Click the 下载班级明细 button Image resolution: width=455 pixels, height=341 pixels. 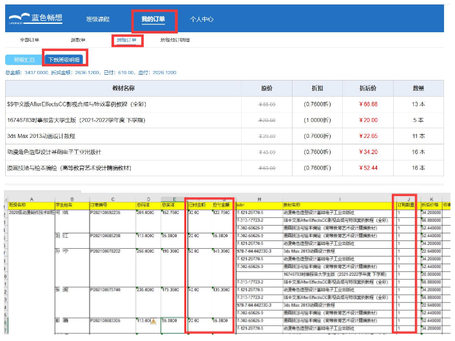point(65,60)
